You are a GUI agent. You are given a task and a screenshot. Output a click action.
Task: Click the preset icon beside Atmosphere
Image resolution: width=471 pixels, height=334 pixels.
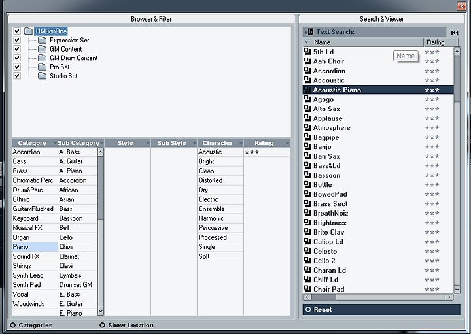coord(307,127)
